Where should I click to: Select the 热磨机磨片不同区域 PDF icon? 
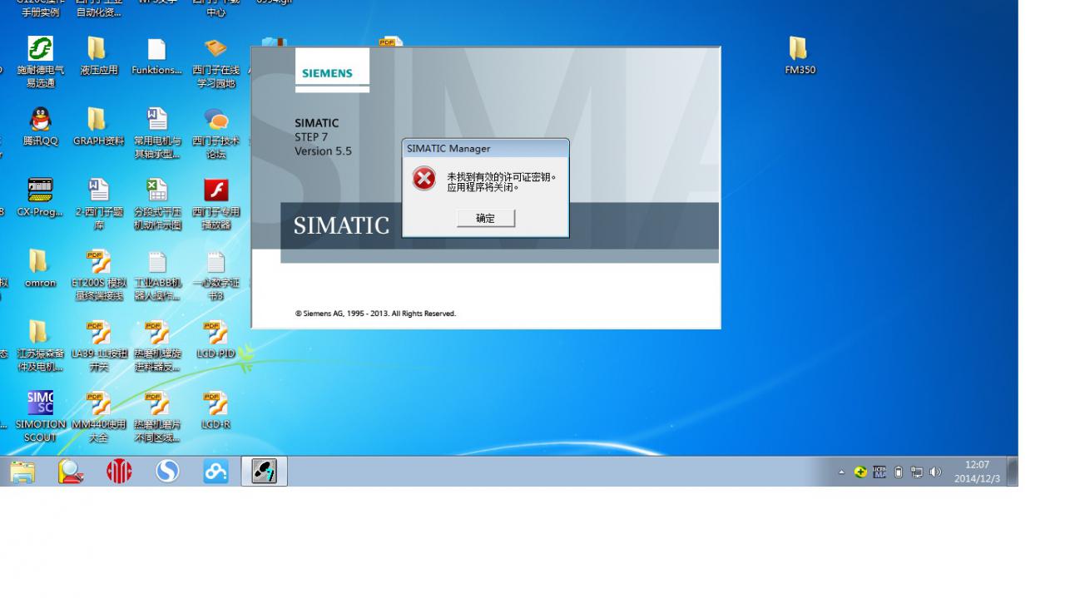pos(156,417)
